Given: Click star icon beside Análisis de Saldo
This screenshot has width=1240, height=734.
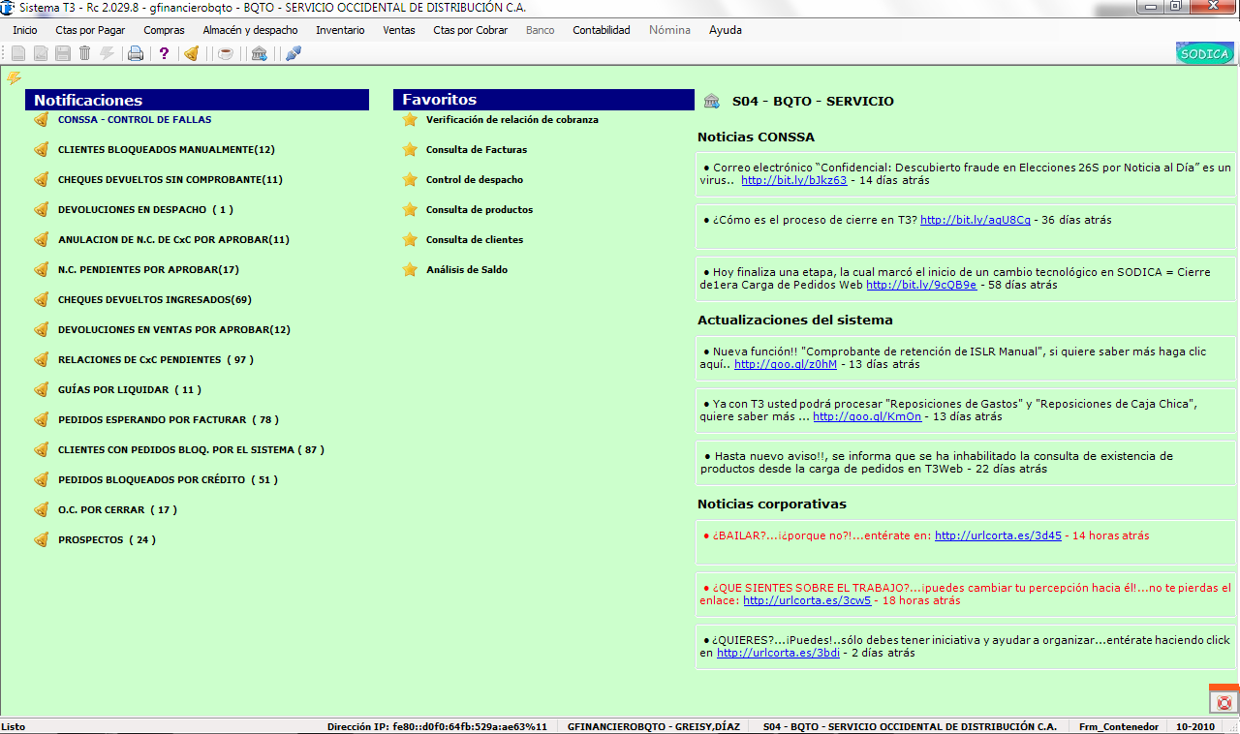Looking at the screenshot, I should tap(410, 270).
